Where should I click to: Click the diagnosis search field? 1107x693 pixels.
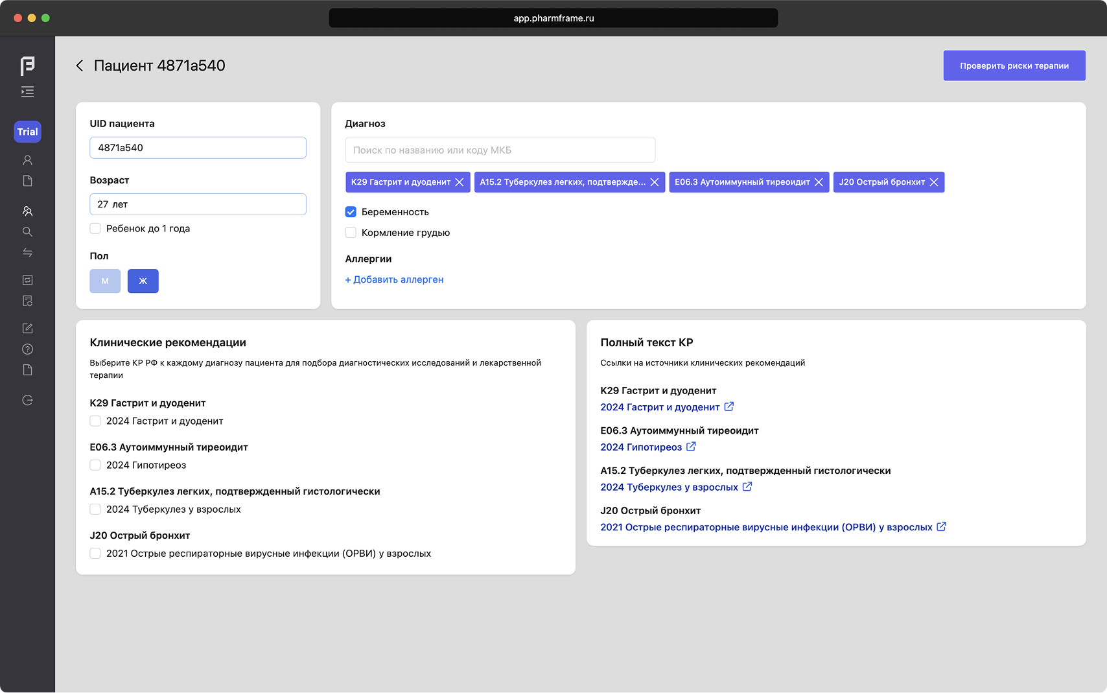[500, 150]
